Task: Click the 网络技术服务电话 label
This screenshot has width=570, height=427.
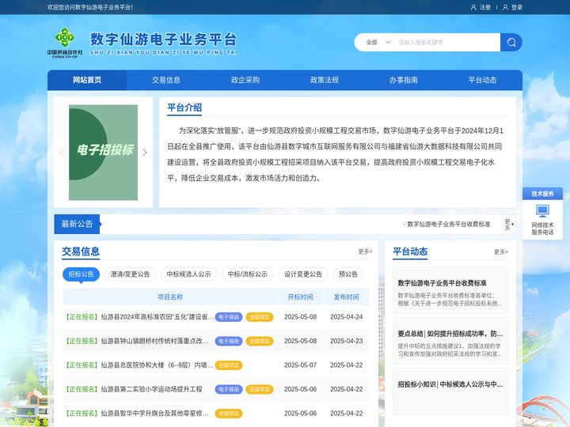Action: click(x=542, y=229)
